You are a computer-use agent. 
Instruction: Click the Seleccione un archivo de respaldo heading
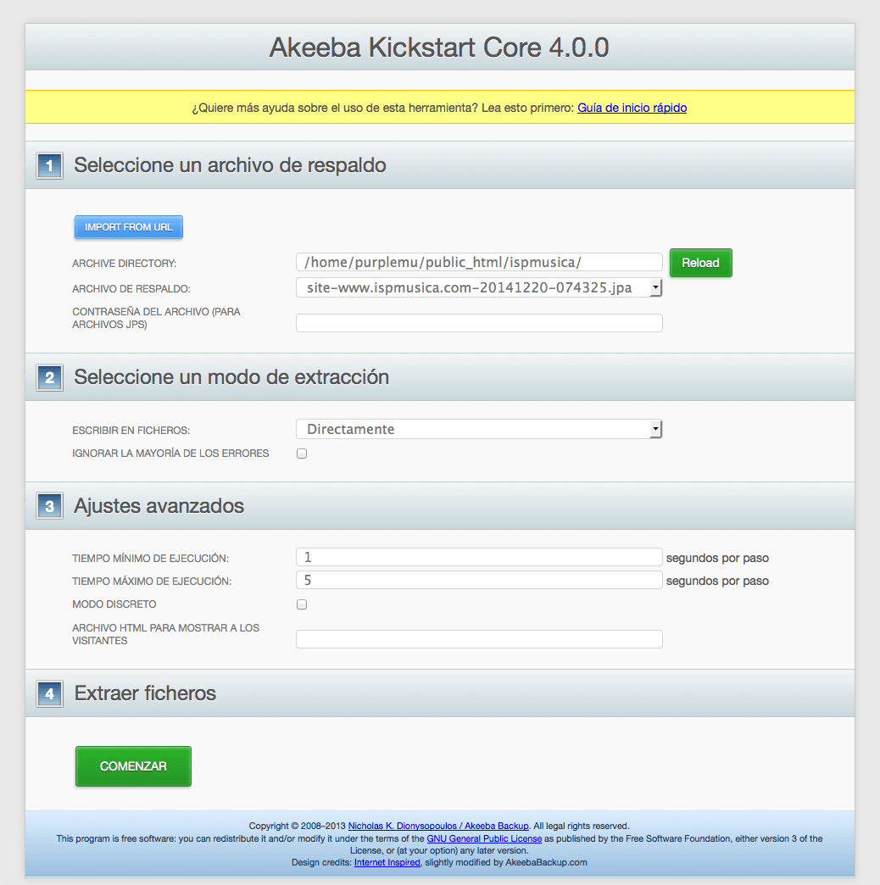click(230, 165)
